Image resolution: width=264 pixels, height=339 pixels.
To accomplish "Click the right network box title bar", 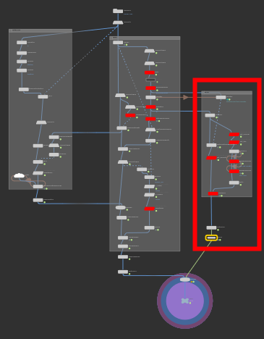I will [226, 93].
